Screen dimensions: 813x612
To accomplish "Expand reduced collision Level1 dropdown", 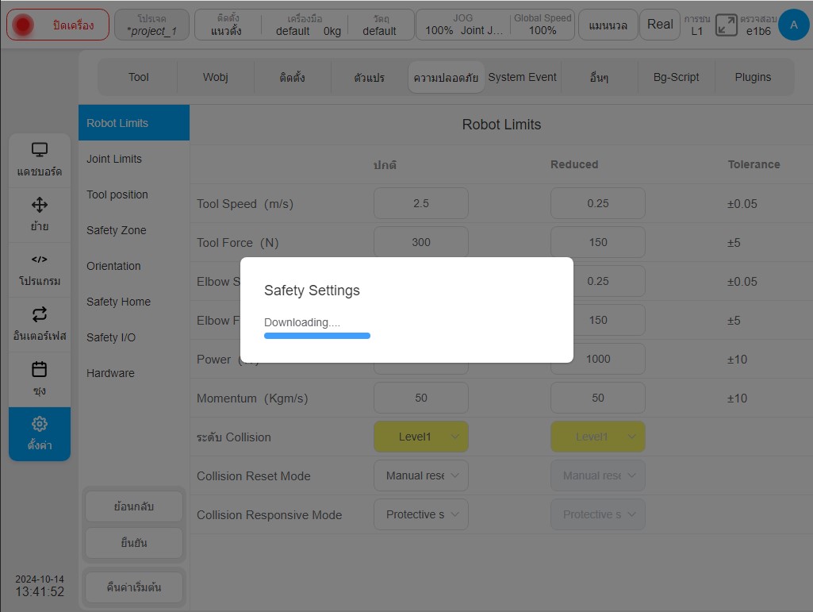I will 598,437.
